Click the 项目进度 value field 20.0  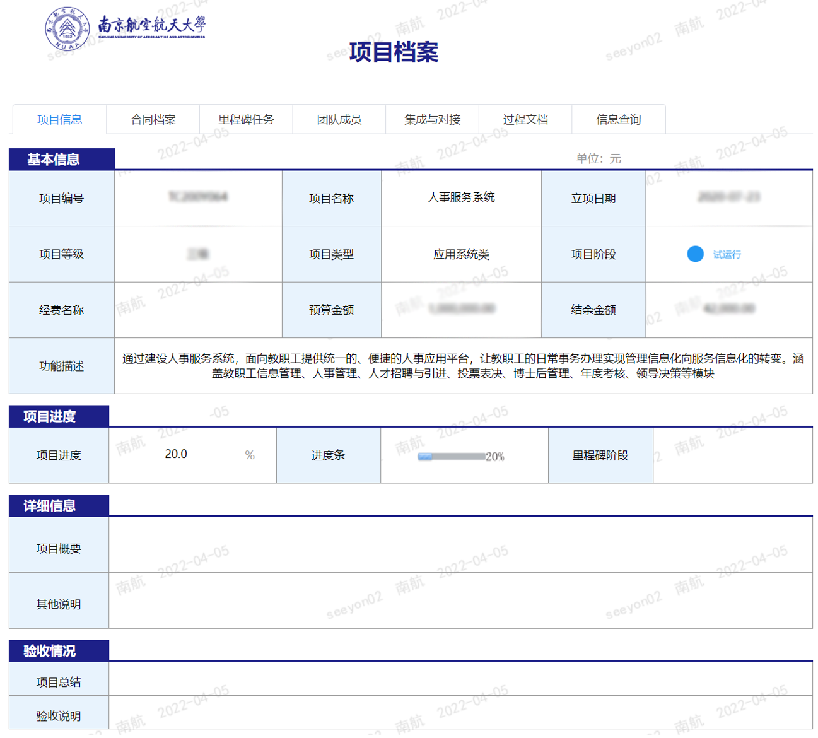pyautogui.click(x=176, y=454)
